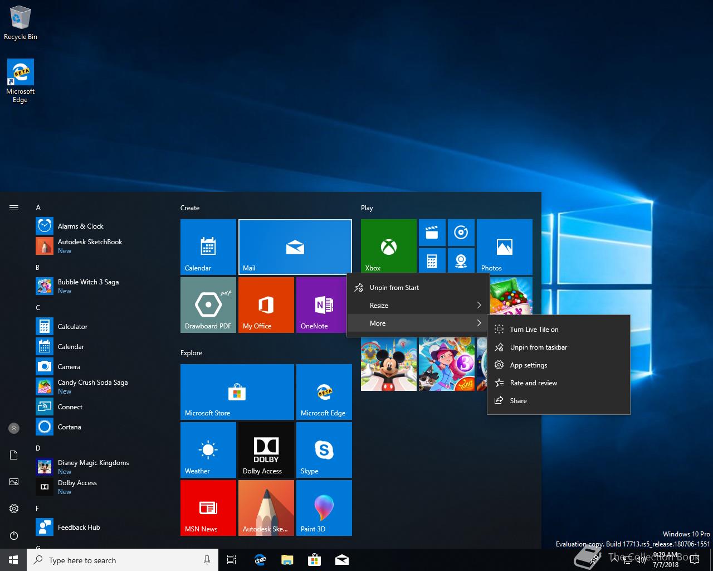Viewport: 713px width, 571px height.
Task: Launch the Autodesk SketchBook tile
Action: pos(266,508)
